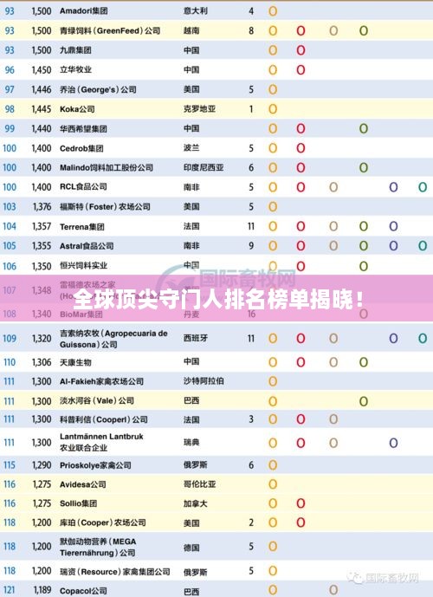Screen dimensions: 433x597
Task: Click the tonnage value '1,290'
Action: (42, 465)
